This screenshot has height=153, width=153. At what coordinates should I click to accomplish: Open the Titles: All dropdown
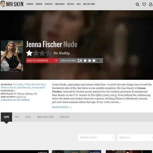(135, 138)
